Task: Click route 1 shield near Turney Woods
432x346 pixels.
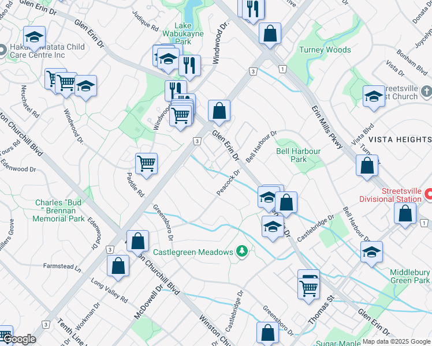Action: pos(282,69)
